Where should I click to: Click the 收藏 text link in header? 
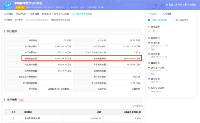tap(171, 5)
